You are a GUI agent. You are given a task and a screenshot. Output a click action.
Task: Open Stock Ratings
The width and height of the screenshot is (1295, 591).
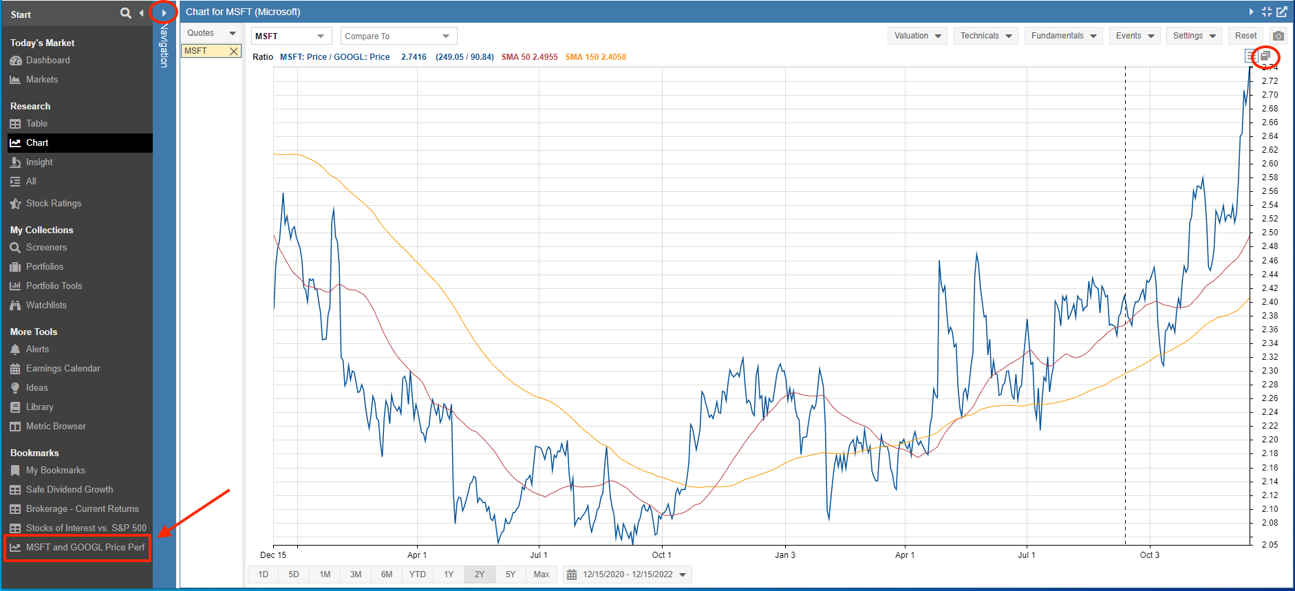tap(45, 204)
